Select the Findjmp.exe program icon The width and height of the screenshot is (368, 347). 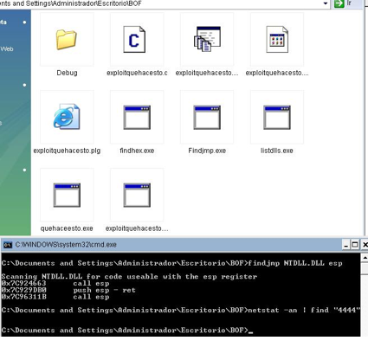coord(207,117)
